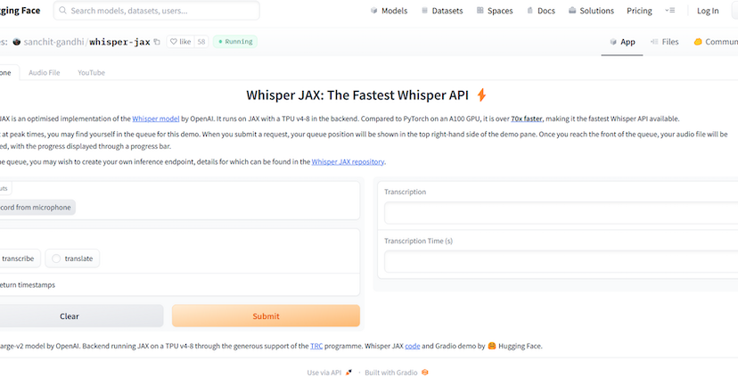
Task: Click the Community tab emoji icon
Action: point(698,42)
